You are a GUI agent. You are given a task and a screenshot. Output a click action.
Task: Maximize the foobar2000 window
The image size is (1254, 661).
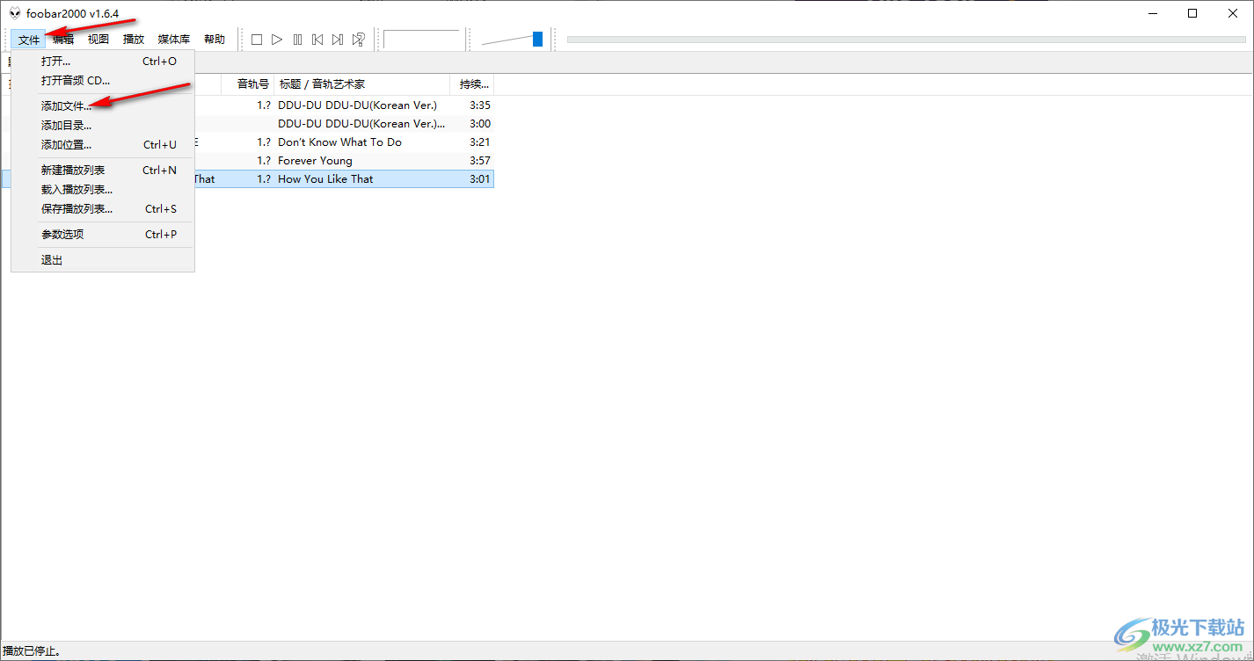click(1192, 13)
